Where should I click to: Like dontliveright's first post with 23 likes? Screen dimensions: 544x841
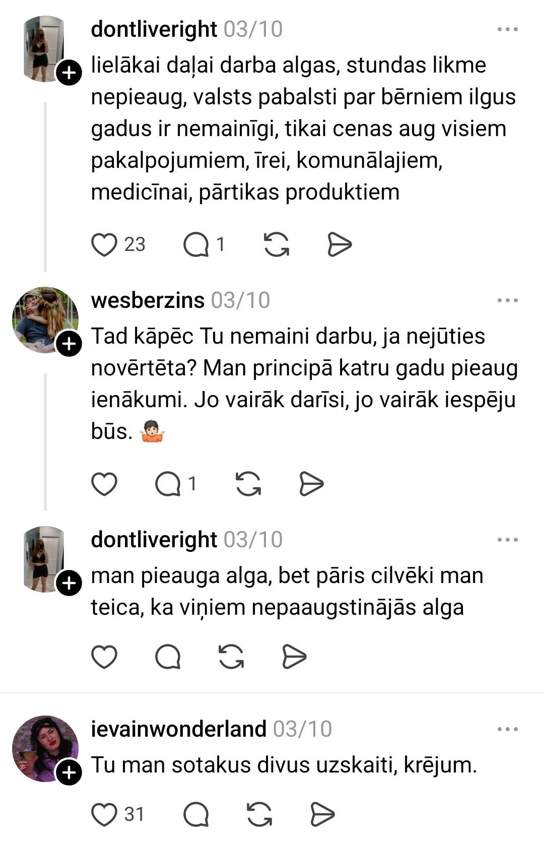click(104, 245)
